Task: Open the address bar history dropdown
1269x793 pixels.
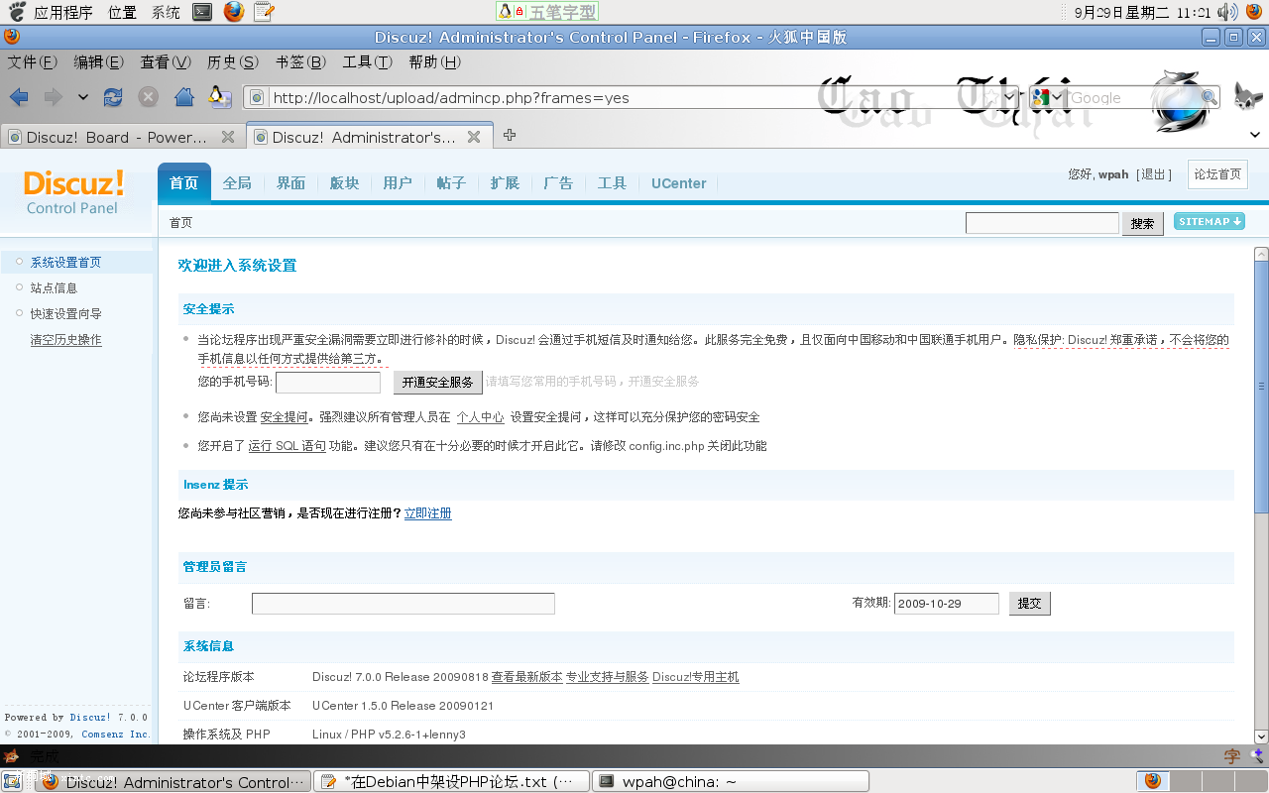Action: (1007, 97)
